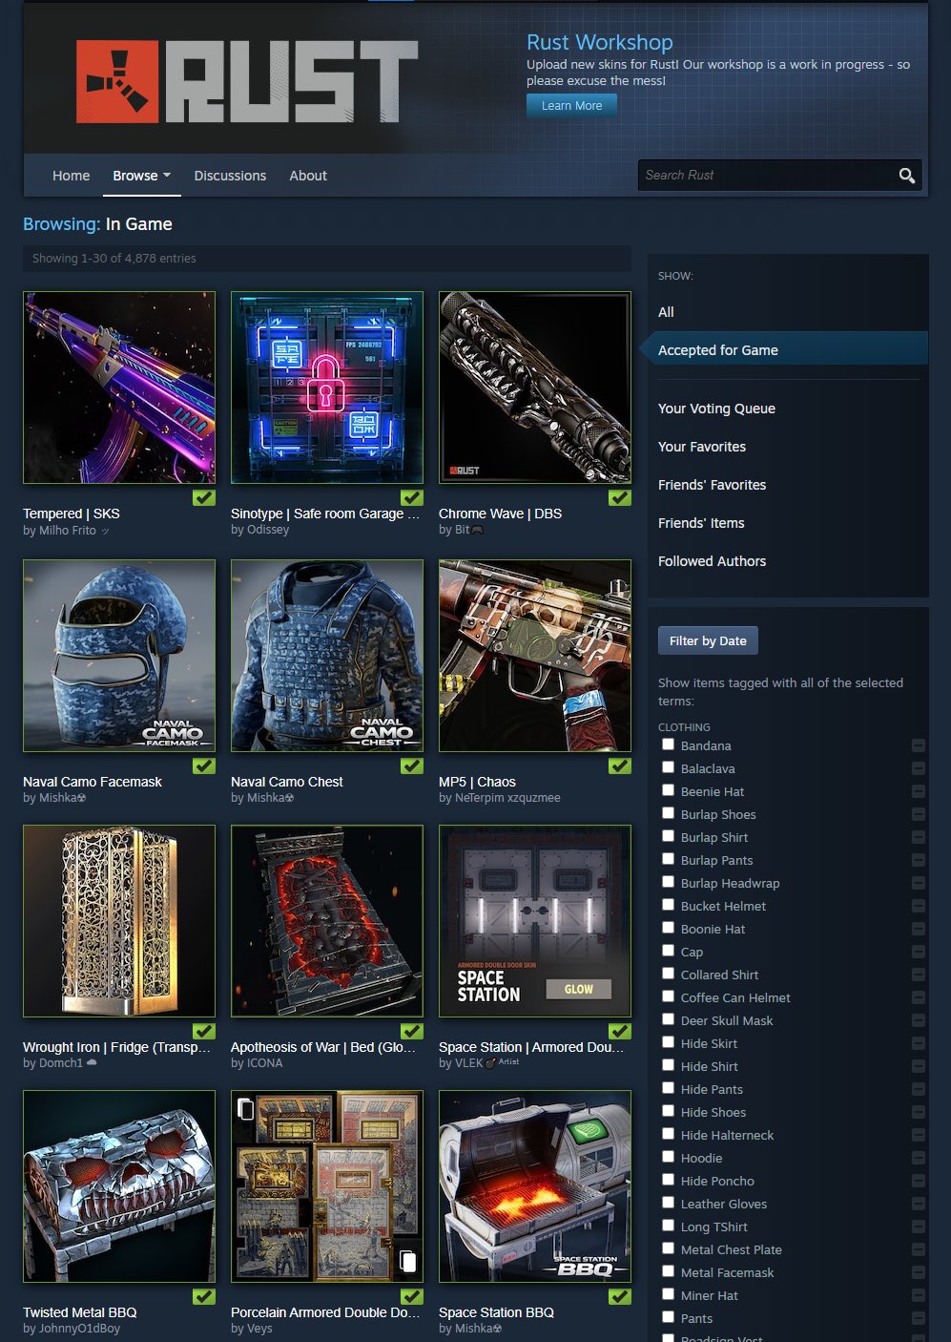Image resolution: width=951 pixels, height=1342 pixels.
Task: Open the Twisted Metal BBQ title link
Action: (80, 1312)
